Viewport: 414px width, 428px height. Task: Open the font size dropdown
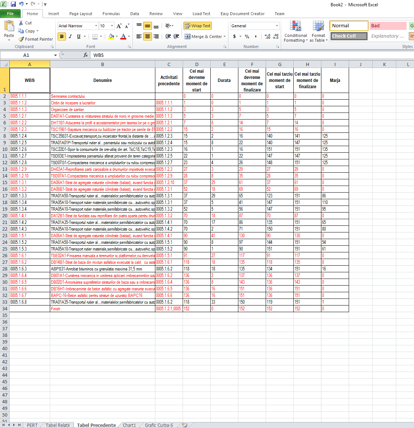pos(112,26)
